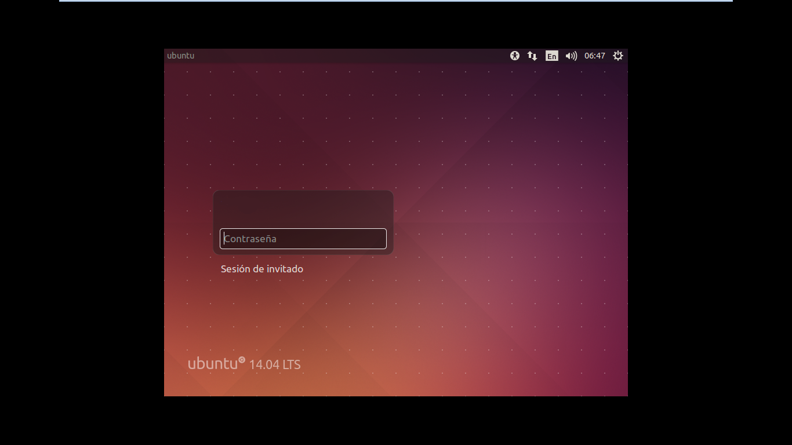Select Sesión de invitado
The height and width of the screenshot is (445, 792).
coord(262,269)
